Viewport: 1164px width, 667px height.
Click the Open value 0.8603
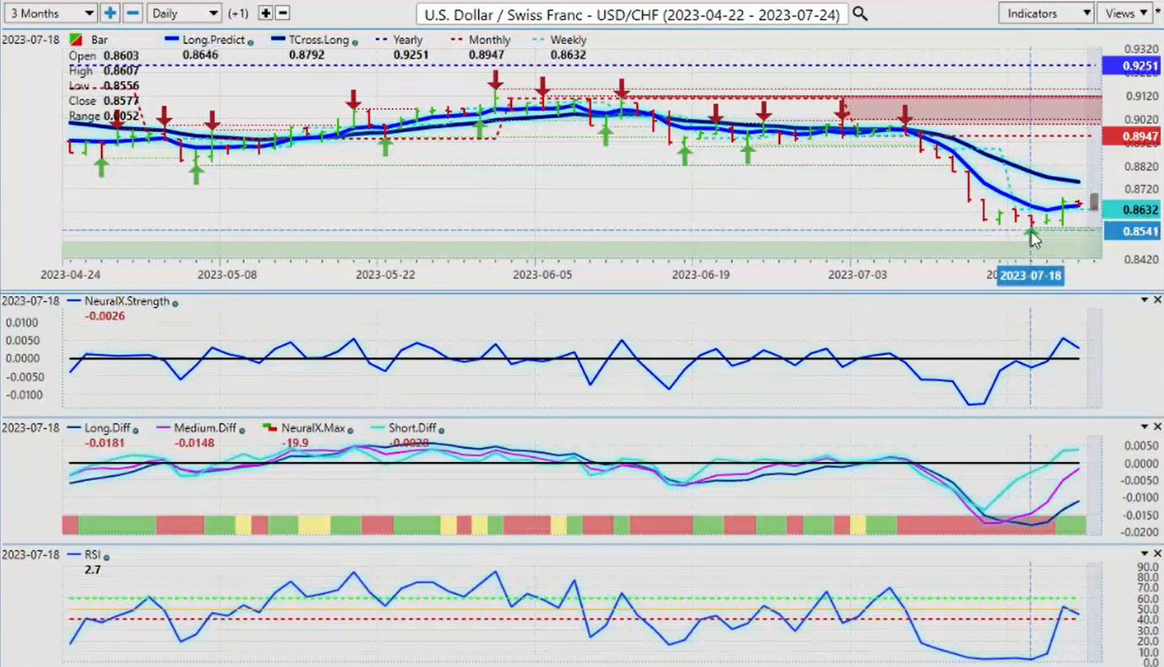121,56
